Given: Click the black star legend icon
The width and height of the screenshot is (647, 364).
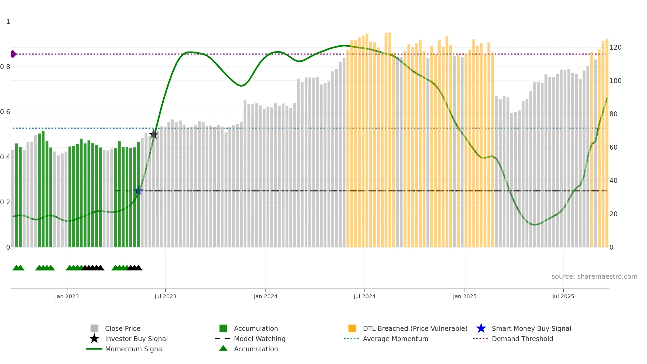Looking at the screenshot, I should coord(94,338).
